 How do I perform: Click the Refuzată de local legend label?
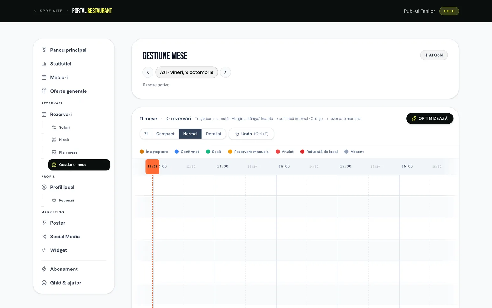(322, 152)
